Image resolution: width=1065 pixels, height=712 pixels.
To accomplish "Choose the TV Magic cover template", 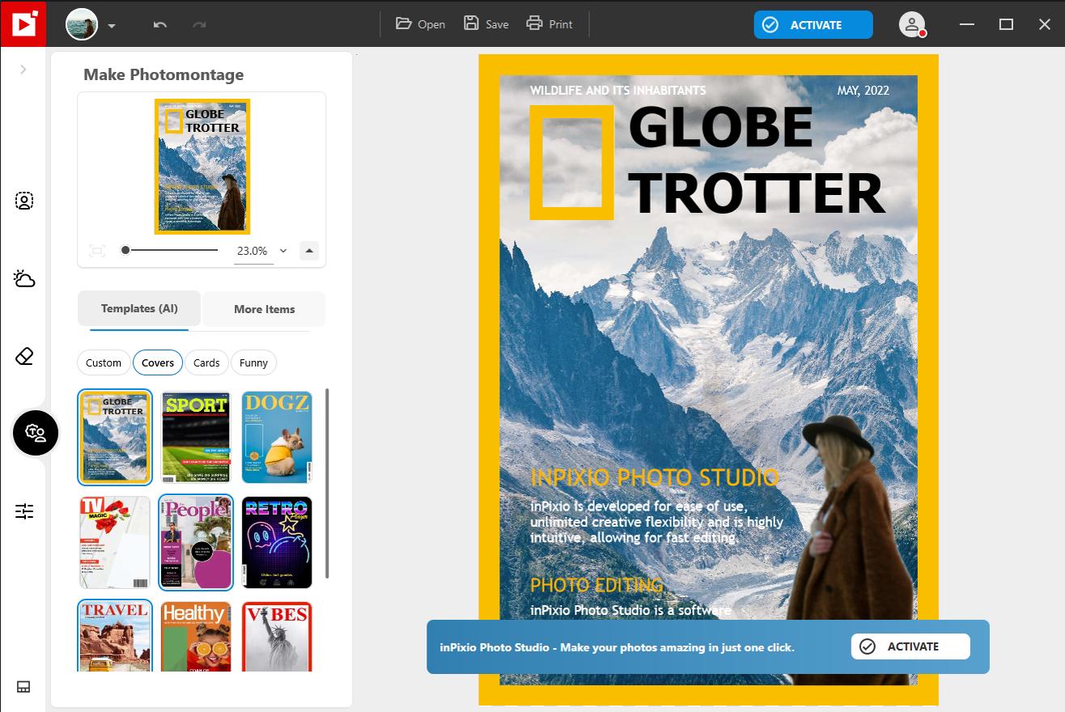I will point(115,542).
